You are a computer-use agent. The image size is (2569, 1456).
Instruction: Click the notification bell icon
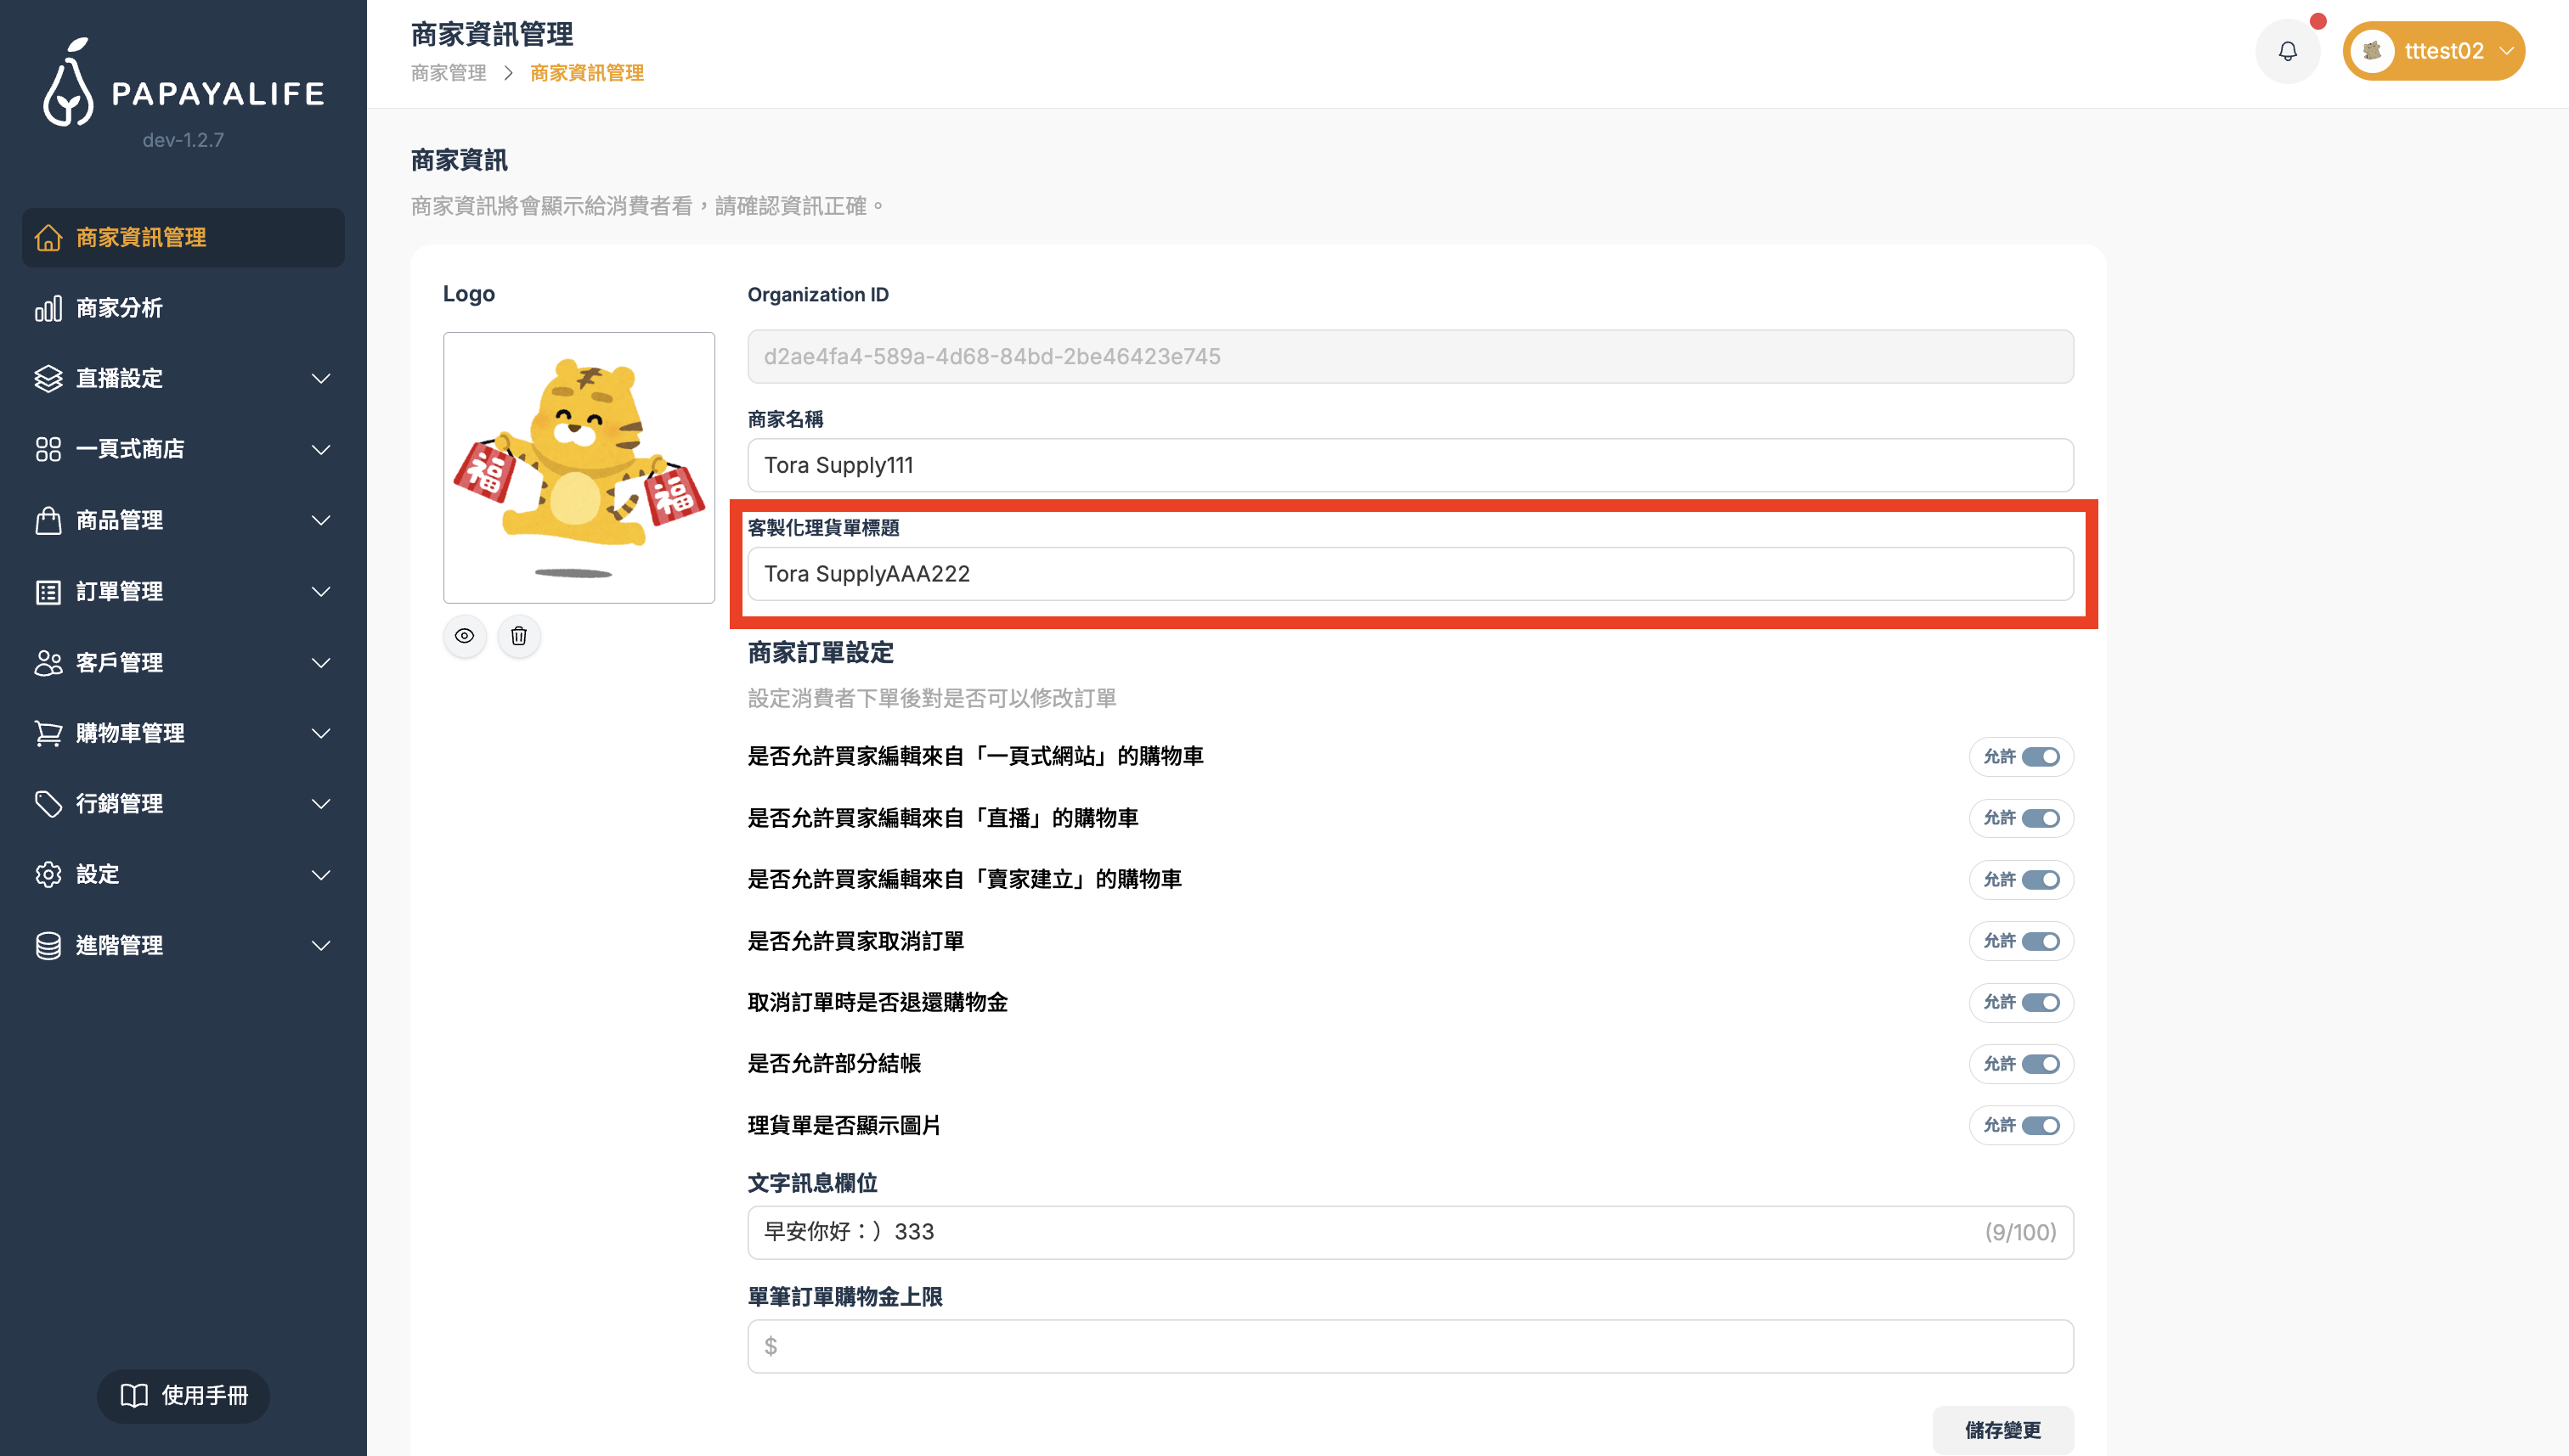[2287, 51]
